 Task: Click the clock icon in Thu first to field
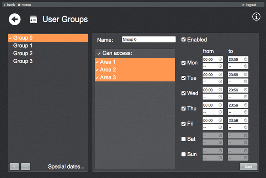coord(246,105)
